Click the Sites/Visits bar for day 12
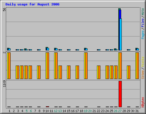Screen dimensions: 146x114 pyautogui.click(x=56, y=66)
